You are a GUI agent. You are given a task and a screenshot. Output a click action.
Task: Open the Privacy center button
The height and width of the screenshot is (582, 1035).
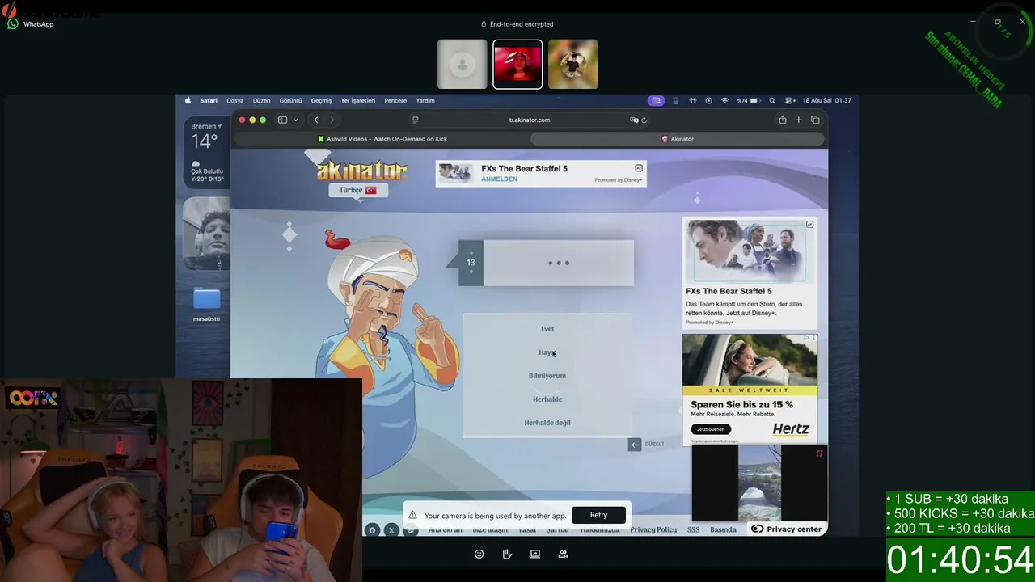[787, 529]
